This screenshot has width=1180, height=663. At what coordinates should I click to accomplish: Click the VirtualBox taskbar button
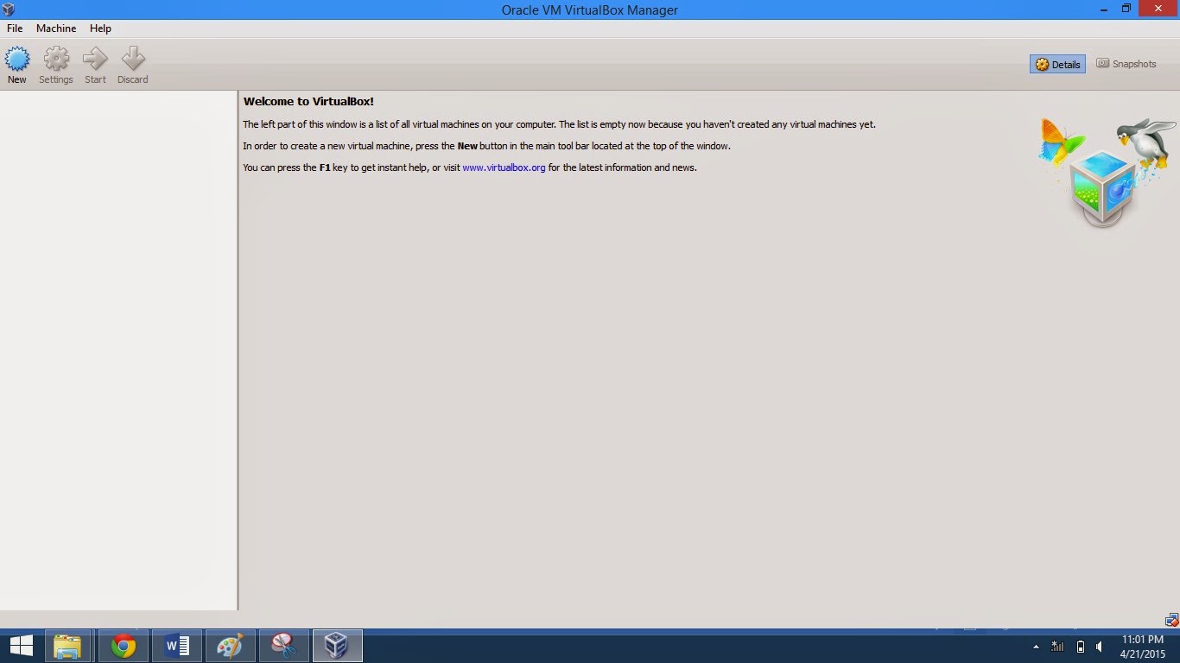coord(337,646)
